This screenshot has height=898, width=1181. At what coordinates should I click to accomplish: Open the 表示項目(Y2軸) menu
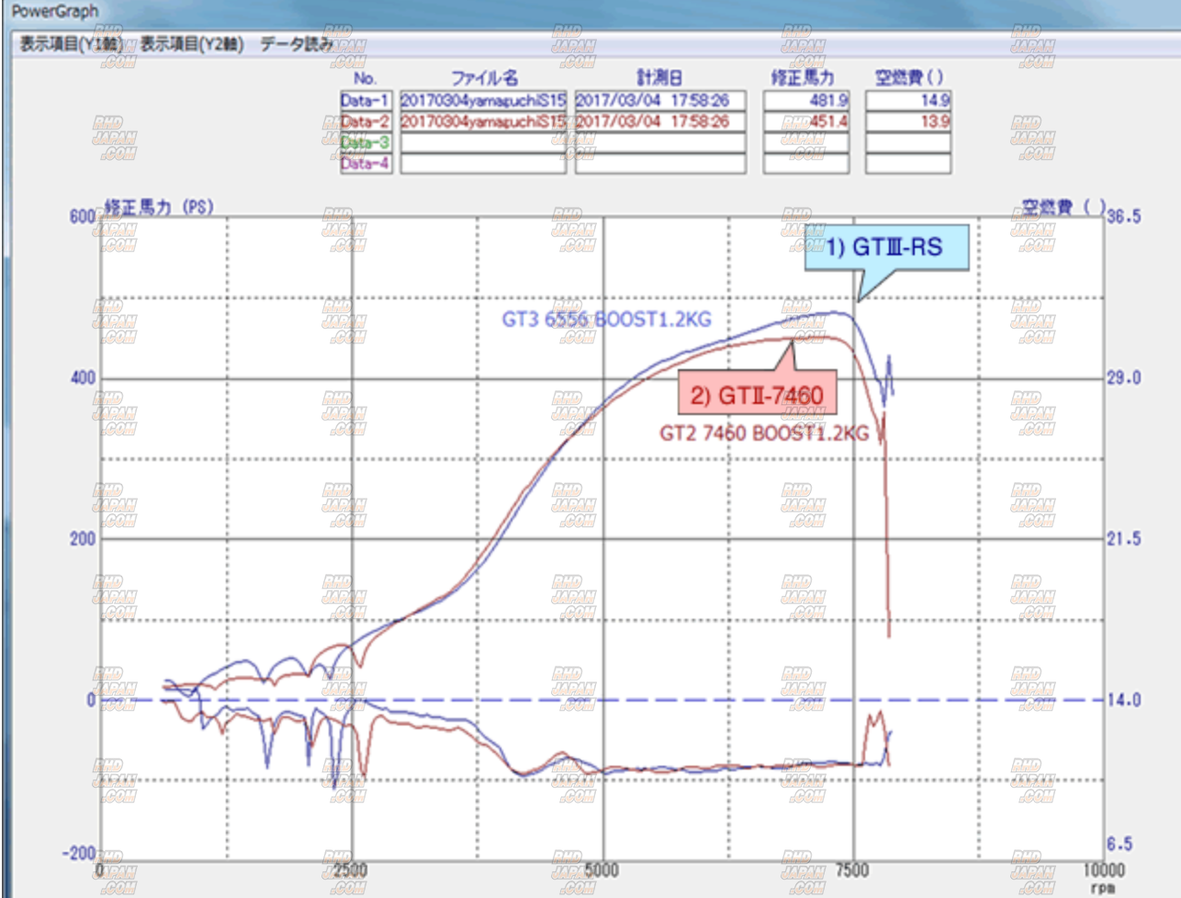[x=192, y=44]
